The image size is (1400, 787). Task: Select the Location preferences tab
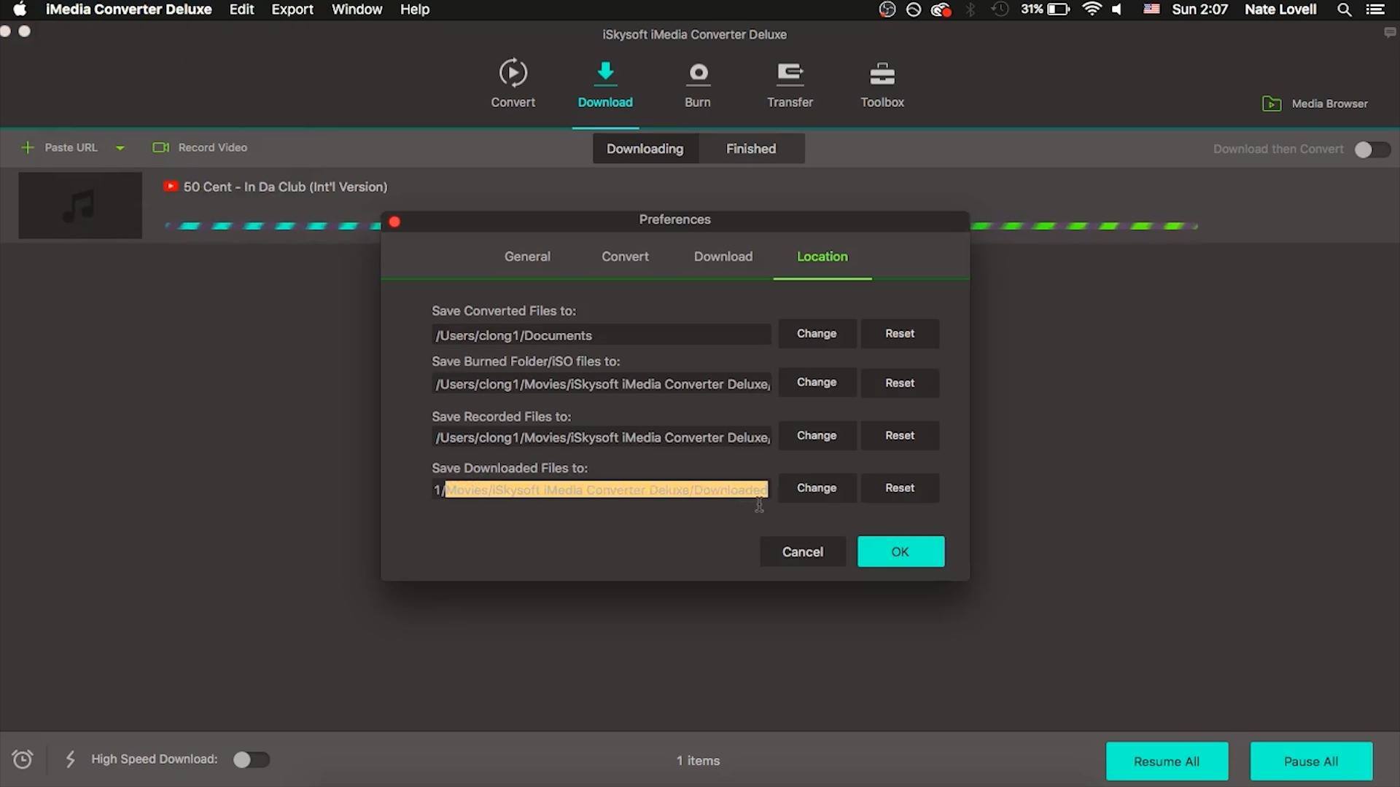pos(822,257)
